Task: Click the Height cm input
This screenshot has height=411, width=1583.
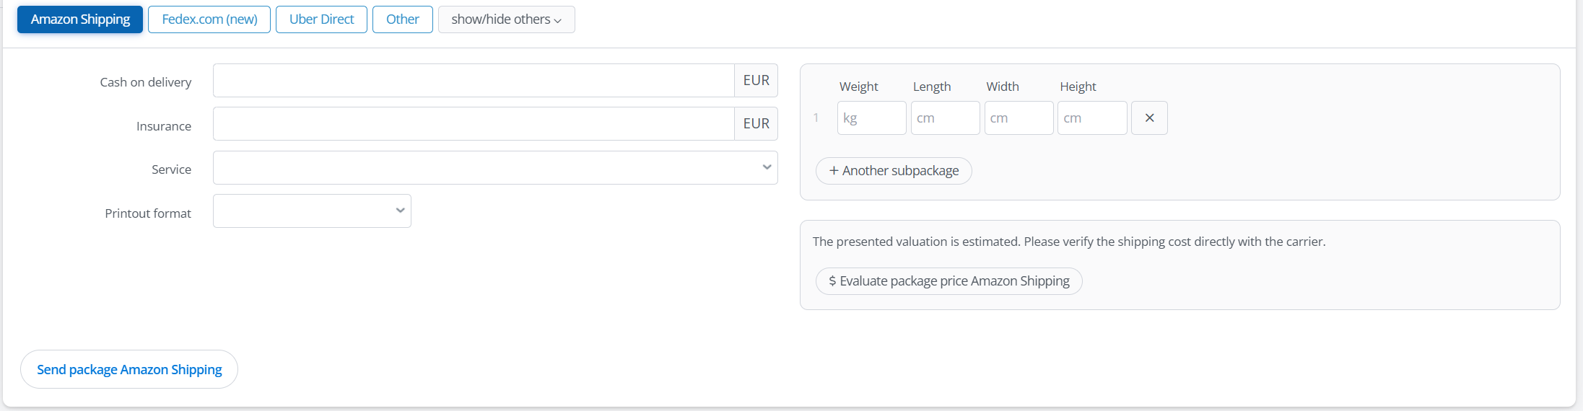Action: coord(1092,118)
